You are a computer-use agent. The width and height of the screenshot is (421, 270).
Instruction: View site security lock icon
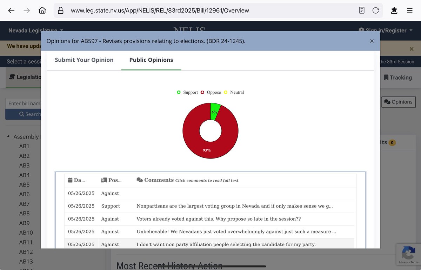(61, 11)
